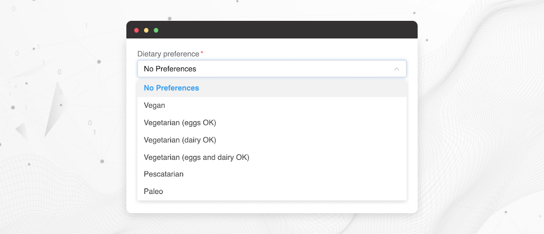
Task: Choose Paleo from the dropdown list
Action: [x=154, y=191]
